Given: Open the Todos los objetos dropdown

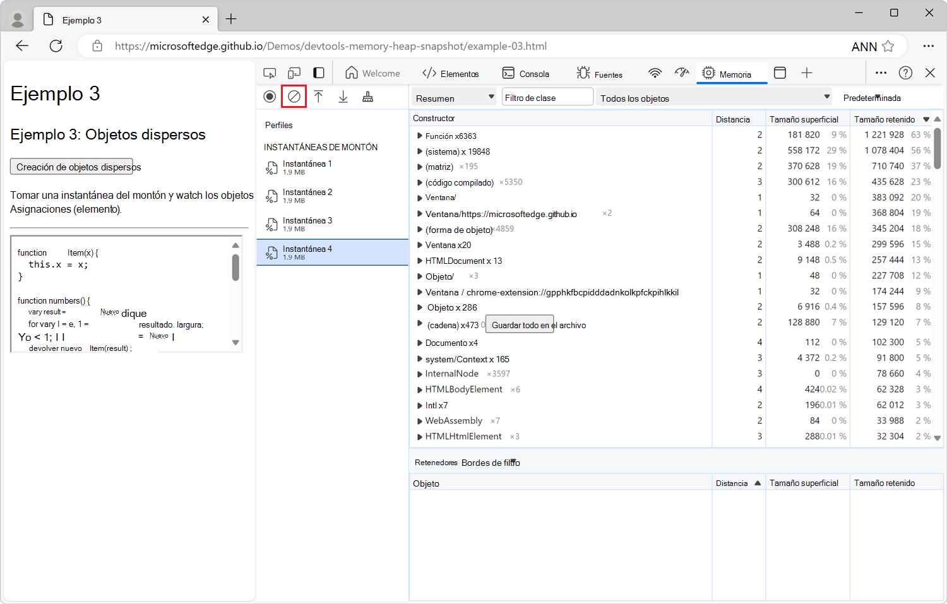Looking at the screenshot, I should pos(715,98).
